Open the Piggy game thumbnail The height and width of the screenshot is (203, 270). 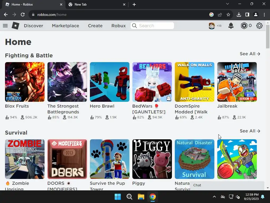pos(152,159)
